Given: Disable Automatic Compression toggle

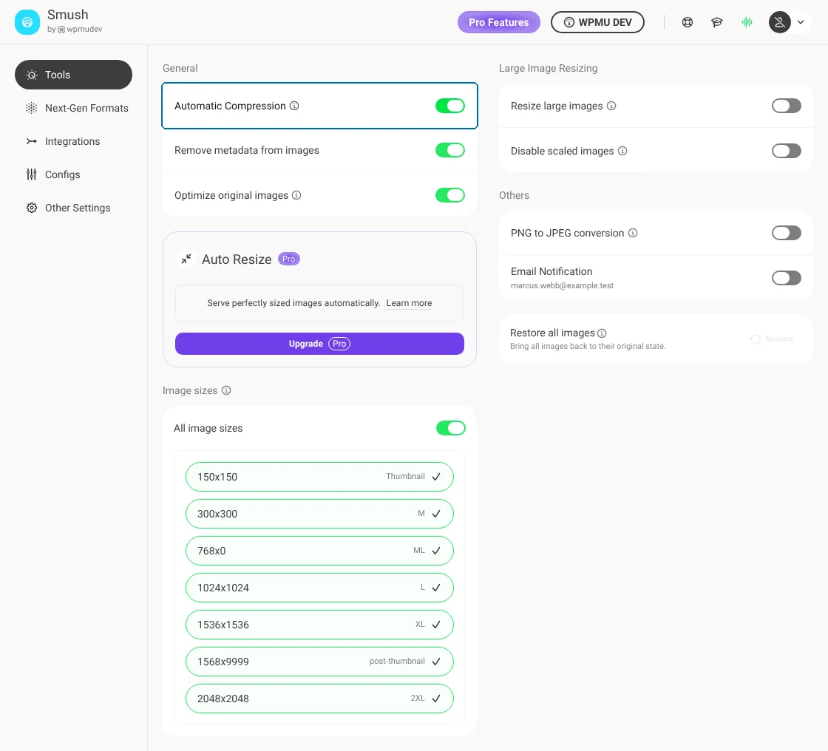Looking at the screenshot, I should click(x=450, y=106).
